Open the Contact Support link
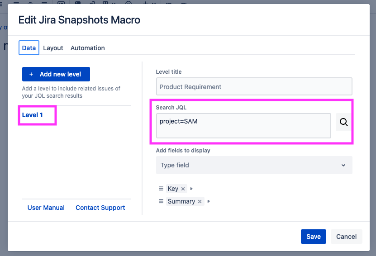The width and height of the screenshot is (376, 256). 100,208
